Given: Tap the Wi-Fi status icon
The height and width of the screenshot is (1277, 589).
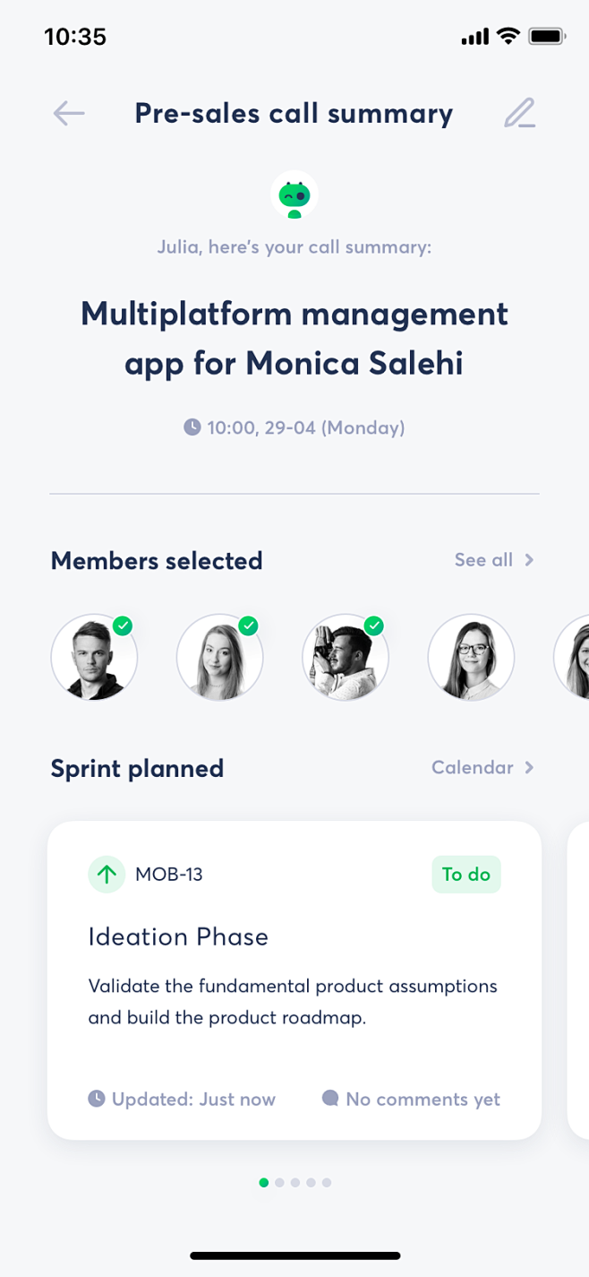Looking at the screenshot, I should pyautogui.click(x=508, y=37).
